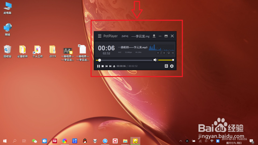
Task: Open the taskbar clock and calendar
Action: (234, 141)
